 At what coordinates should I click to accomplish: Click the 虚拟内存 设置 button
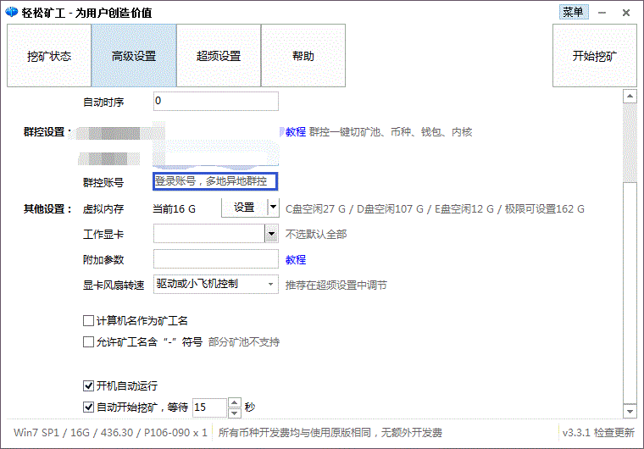(x=244, y=208)
